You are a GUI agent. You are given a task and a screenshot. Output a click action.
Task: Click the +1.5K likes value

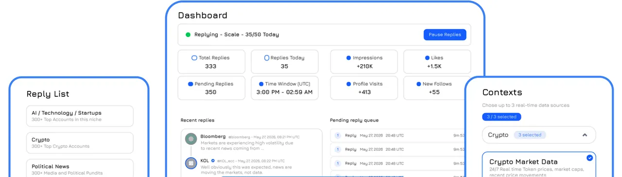click(434, 66)
